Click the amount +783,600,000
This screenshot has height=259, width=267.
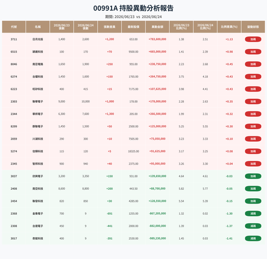click(158, 39)
